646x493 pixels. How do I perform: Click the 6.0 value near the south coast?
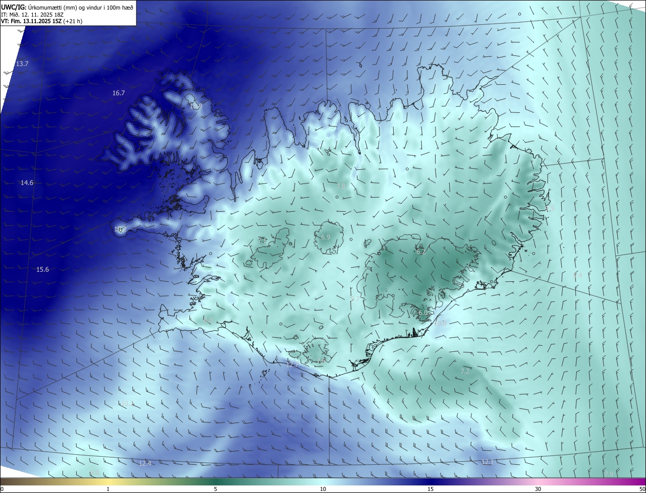tap(423, 313)
